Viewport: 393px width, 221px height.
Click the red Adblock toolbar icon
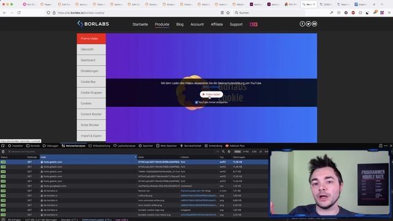pyautogui.click(x=353, y=12)
